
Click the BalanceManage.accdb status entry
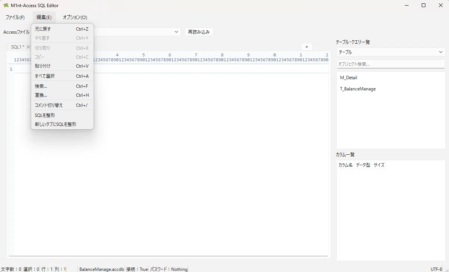101,269
